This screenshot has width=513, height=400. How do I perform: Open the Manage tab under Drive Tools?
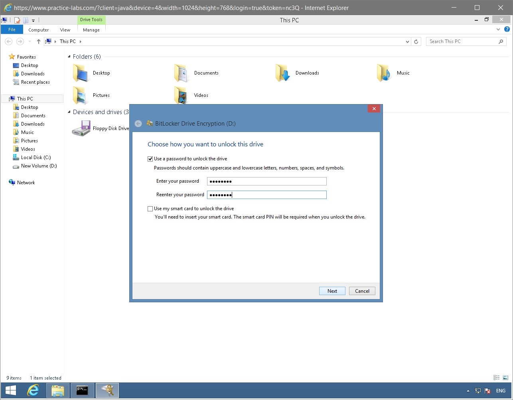tap(91, 30)
